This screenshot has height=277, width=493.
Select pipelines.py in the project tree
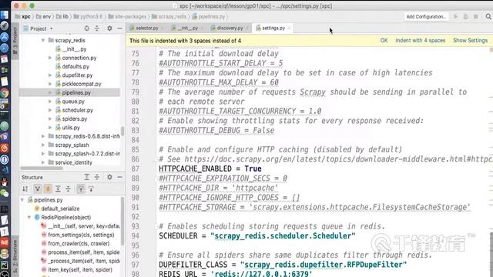pyautogui.click(x=76, y=92)
